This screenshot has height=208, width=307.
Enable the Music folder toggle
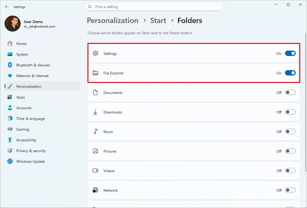pos(290,131)
